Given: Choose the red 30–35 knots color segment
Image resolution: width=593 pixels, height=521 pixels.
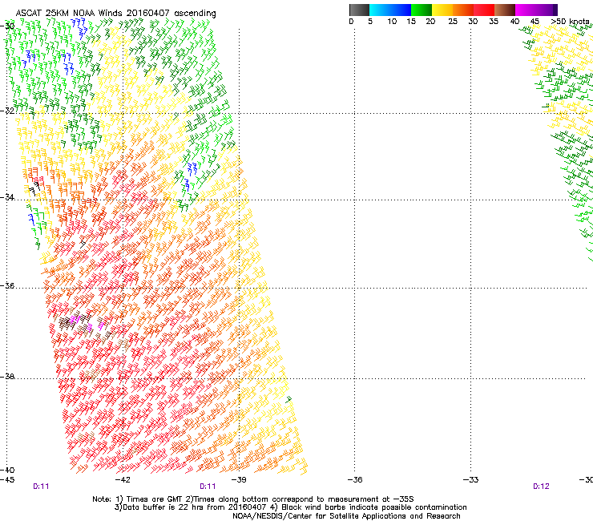Looking at the screenshot, I should (x=484, y=10).
